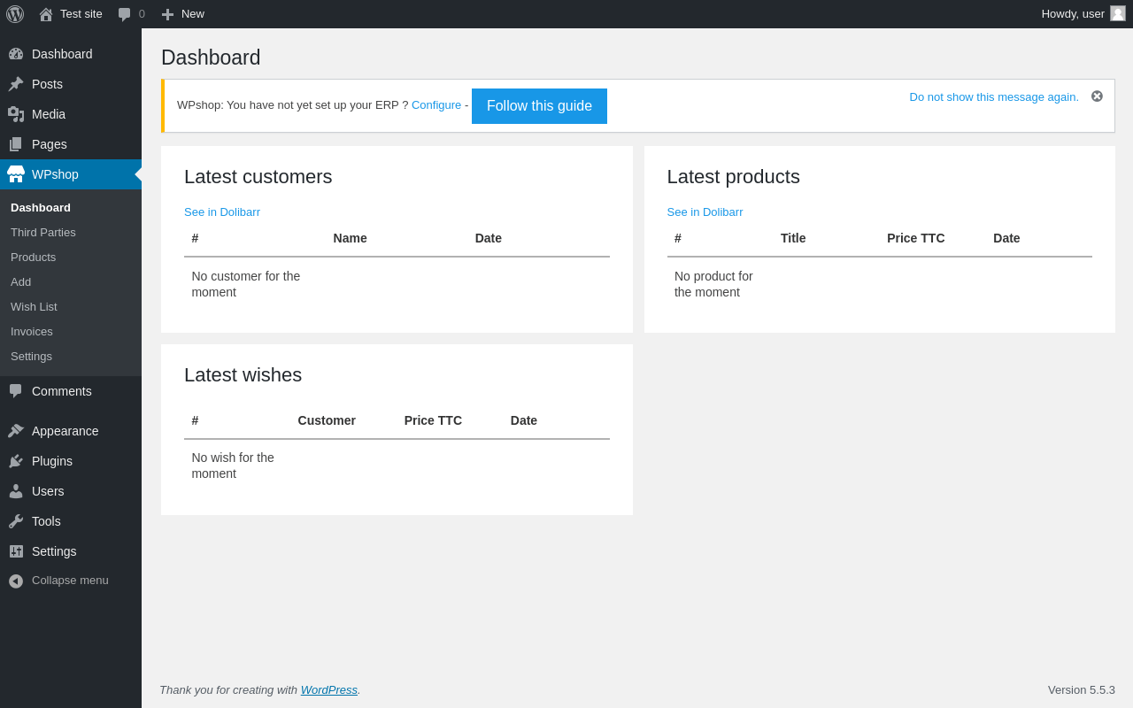Click the comments bubble icon in admin bar
1133x708 pixels.
tap(124, 14)
